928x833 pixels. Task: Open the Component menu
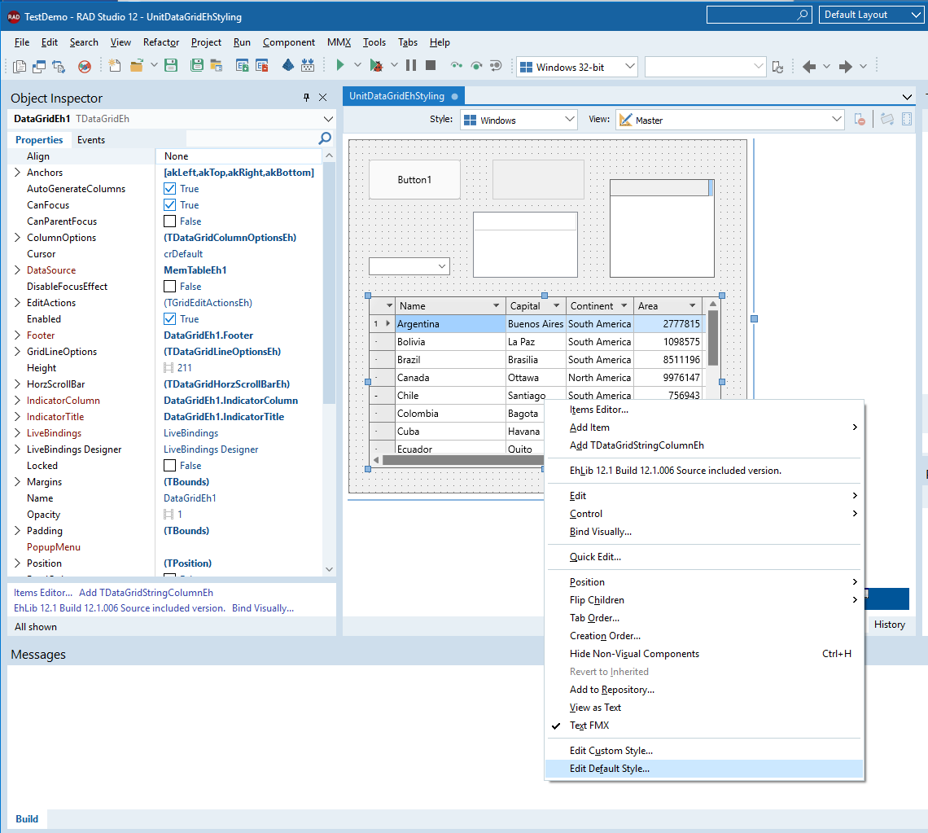[288, 42]
